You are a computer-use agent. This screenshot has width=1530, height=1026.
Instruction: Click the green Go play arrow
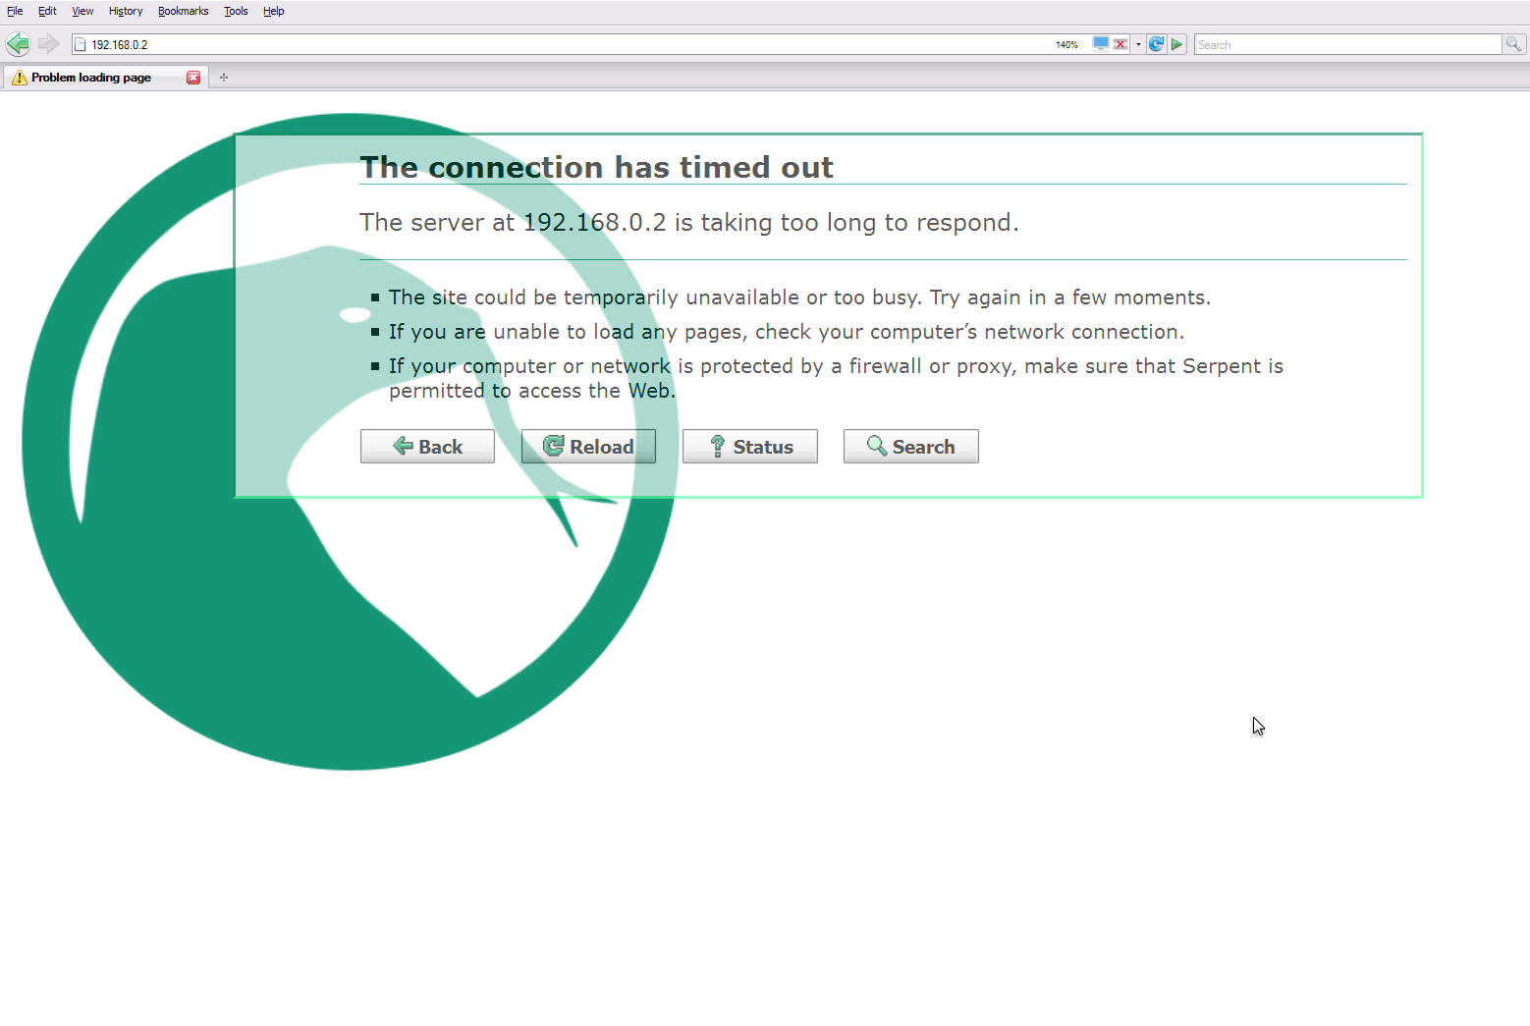(1177, 44)
